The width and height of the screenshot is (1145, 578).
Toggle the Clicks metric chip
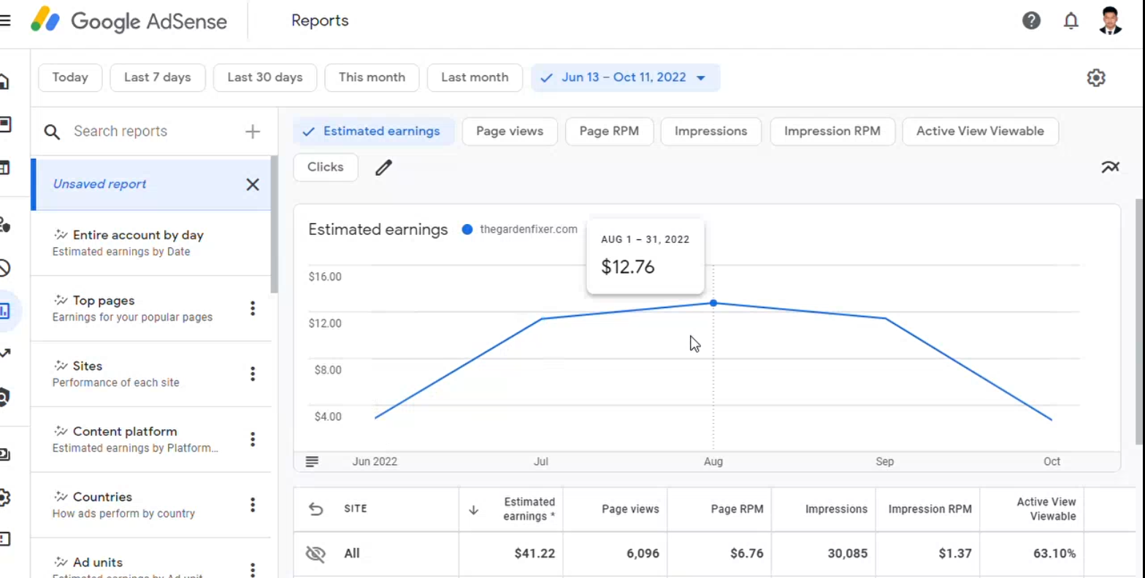point(326,167)
